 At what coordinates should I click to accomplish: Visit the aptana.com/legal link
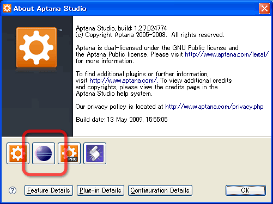click(x=227, y=54)
